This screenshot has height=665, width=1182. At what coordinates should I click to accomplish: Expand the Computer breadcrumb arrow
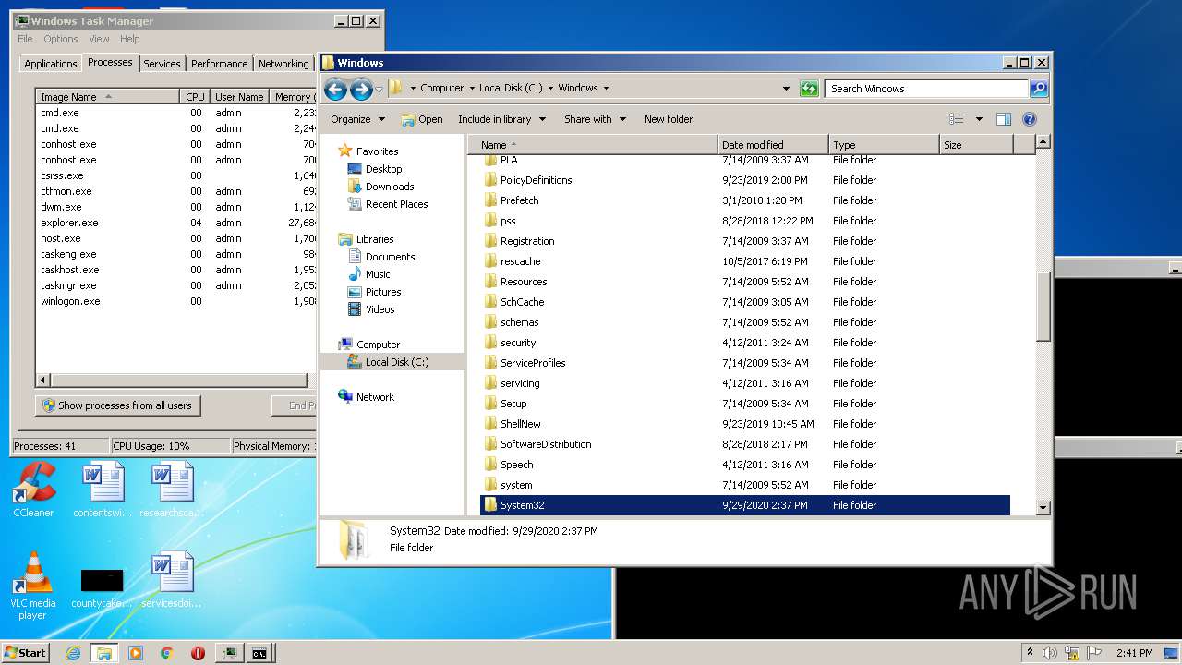[x=472, y=89]
